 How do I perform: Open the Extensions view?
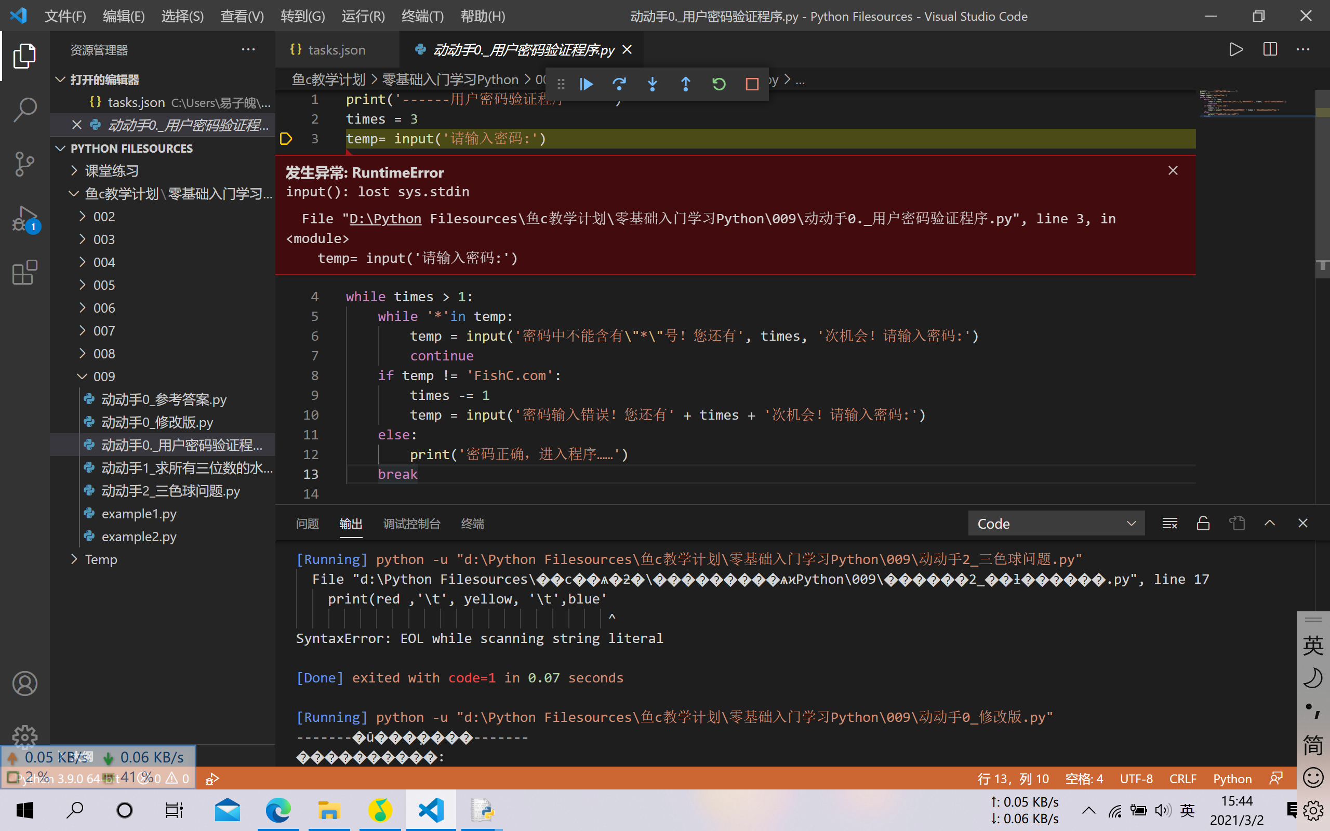(x=25, y=273)
